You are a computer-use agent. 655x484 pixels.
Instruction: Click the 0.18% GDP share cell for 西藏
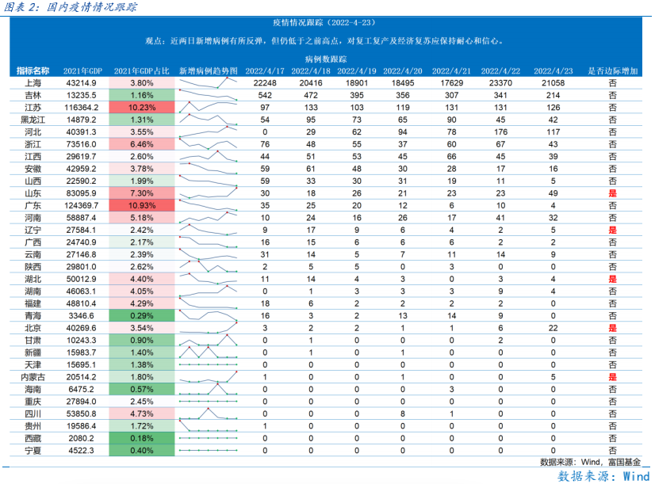pyautogui.click(x=142, y=438)
